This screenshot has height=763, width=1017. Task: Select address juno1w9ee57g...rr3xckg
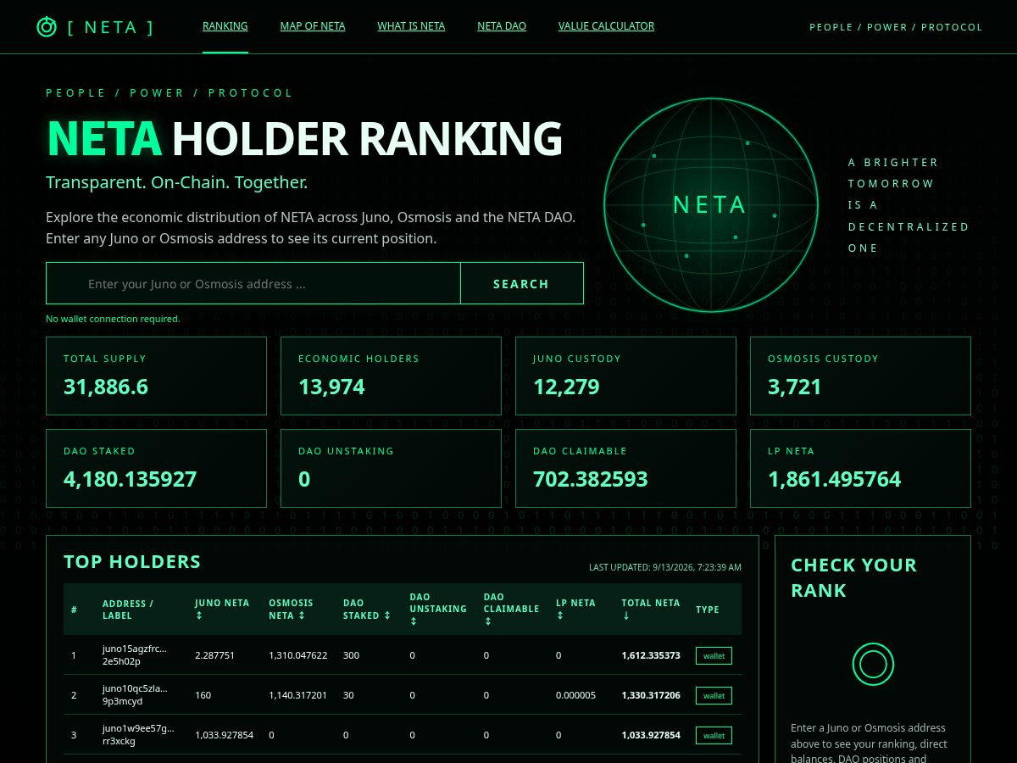(x=138, y=735)
